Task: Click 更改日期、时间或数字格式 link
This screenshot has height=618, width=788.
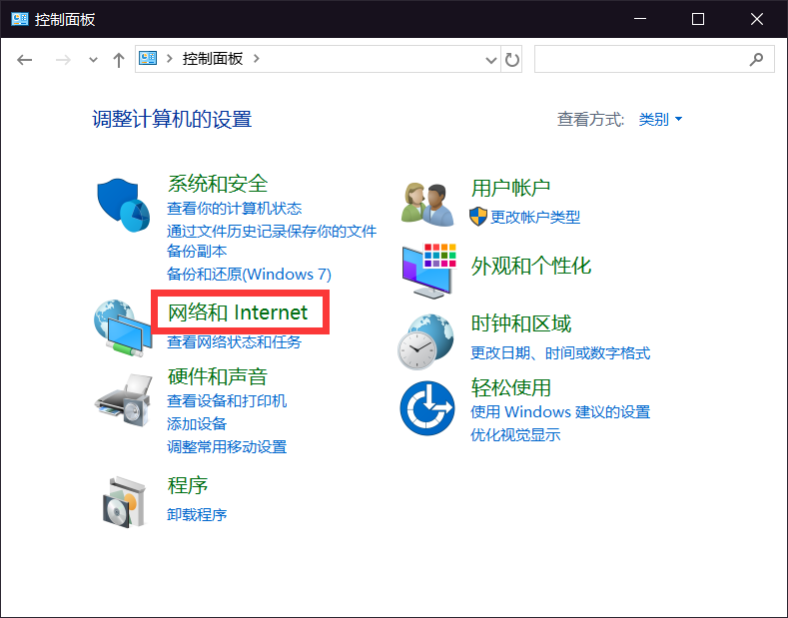Action: (560, 353)
